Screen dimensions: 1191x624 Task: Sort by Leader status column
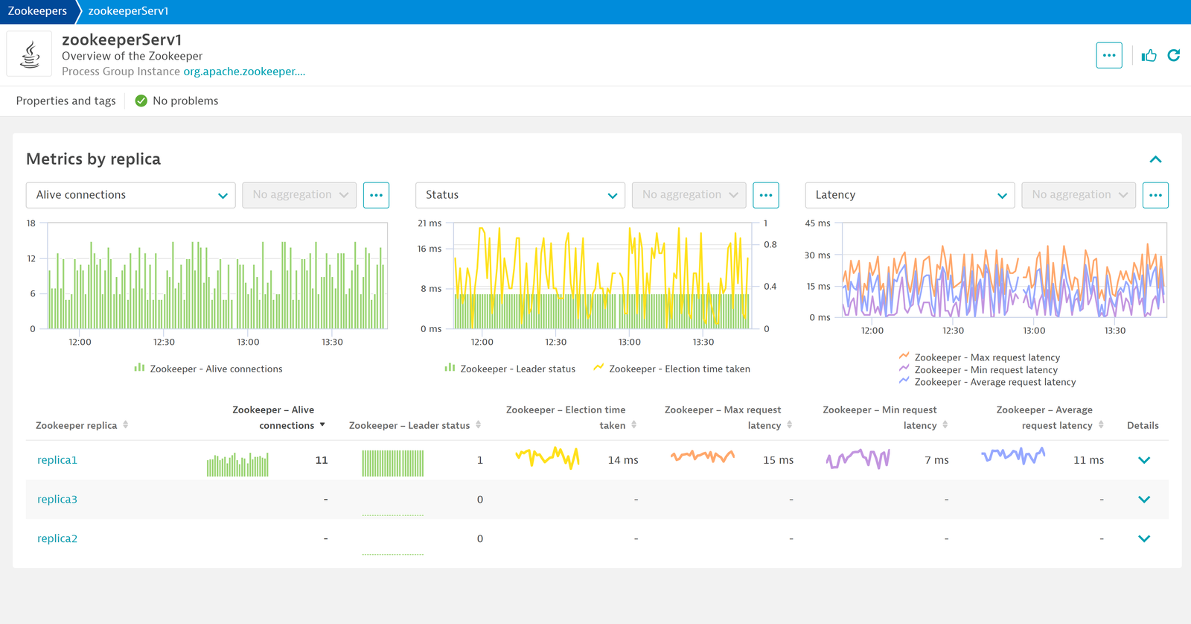pyautogui.click(x=415, y=425)
